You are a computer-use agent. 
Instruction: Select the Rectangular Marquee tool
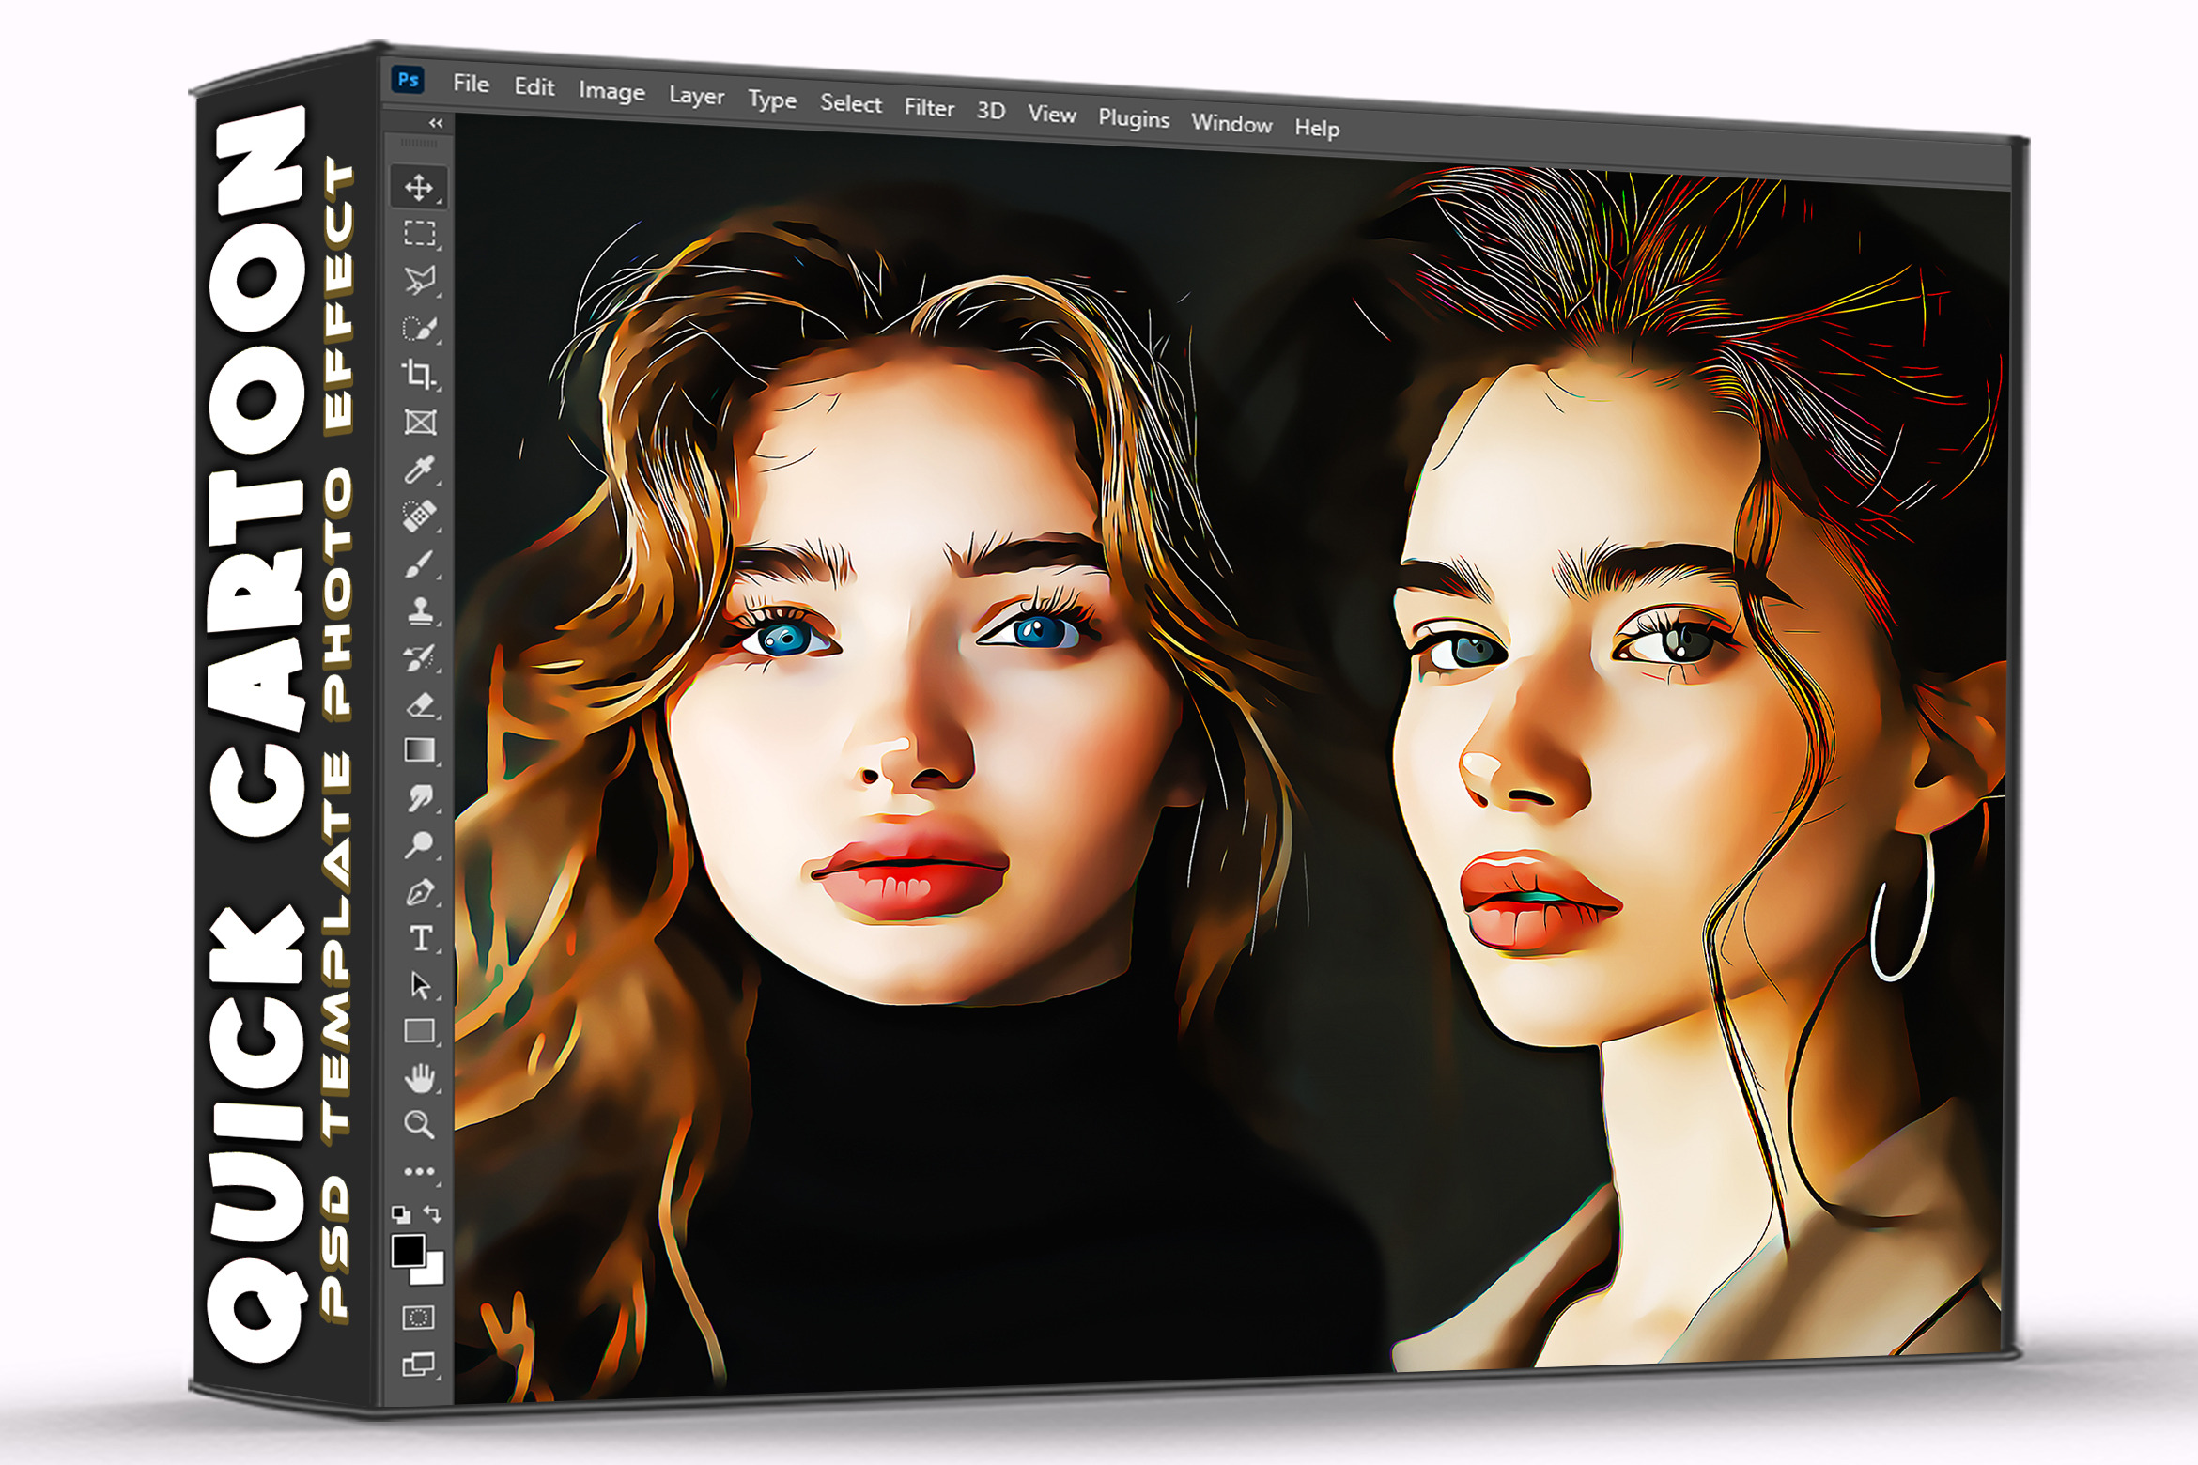pos(419,233)
